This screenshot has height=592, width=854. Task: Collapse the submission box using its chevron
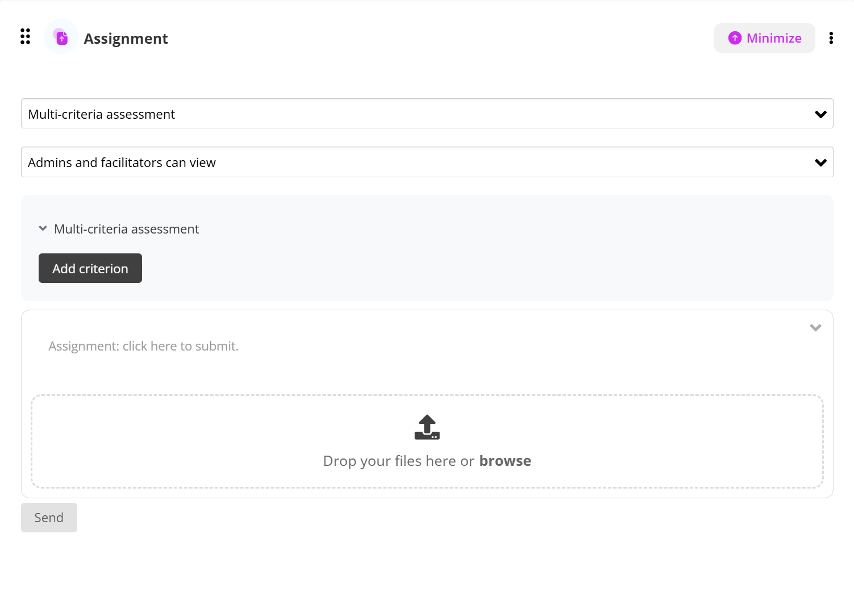pyautogui.click(x=815, y=328)
